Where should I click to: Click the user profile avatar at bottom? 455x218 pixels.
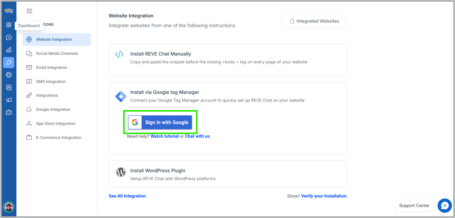tap(8, 207)
